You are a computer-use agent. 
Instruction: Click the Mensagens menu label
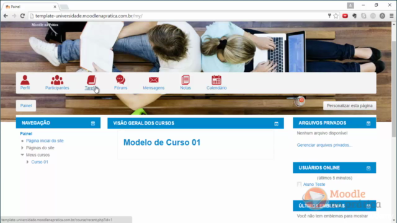pos(153,88)
